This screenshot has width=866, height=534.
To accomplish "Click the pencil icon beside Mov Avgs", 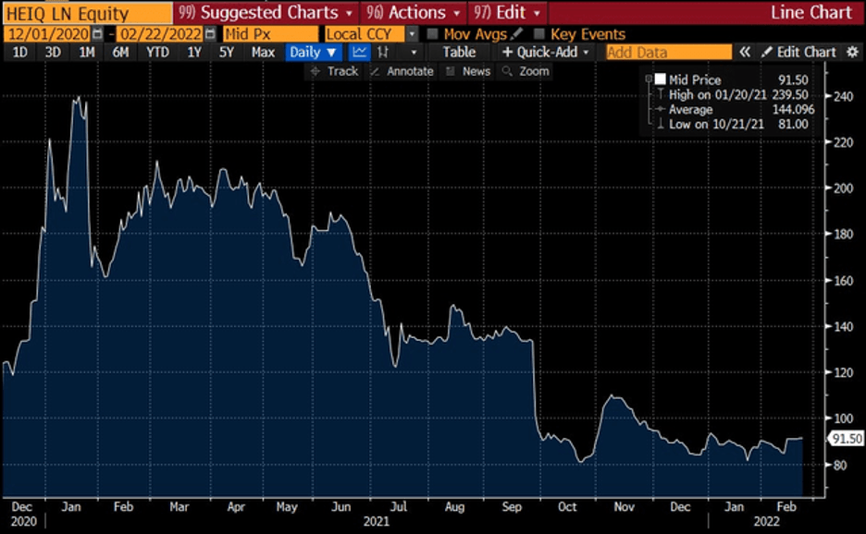I will [516, 34].
